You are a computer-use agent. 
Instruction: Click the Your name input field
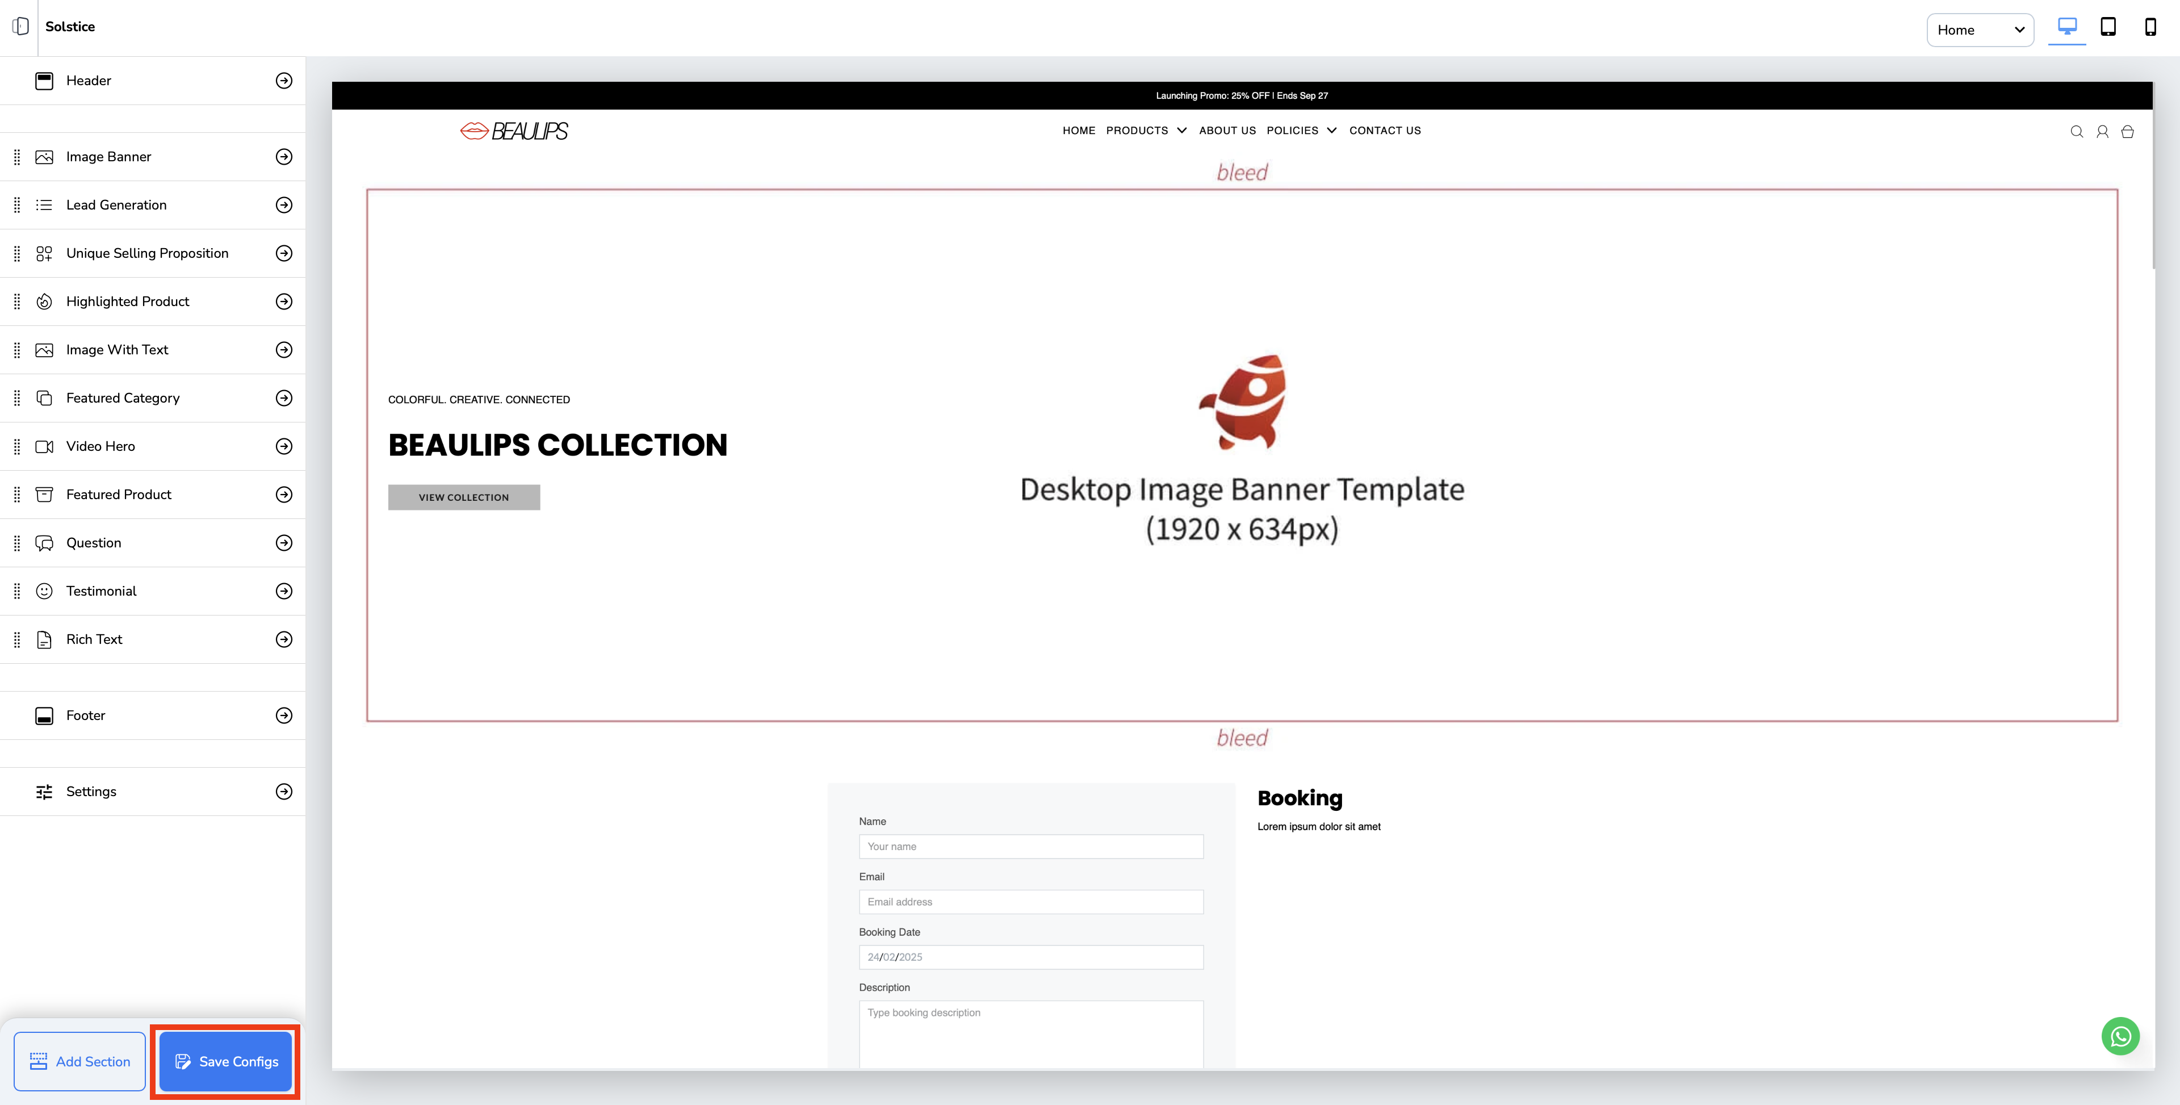1031,846
